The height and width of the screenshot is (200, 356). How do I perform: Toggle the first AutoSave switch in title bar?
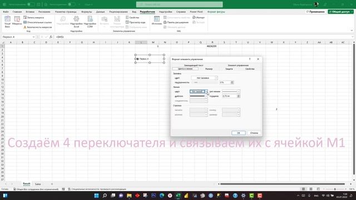pos(31,4)
